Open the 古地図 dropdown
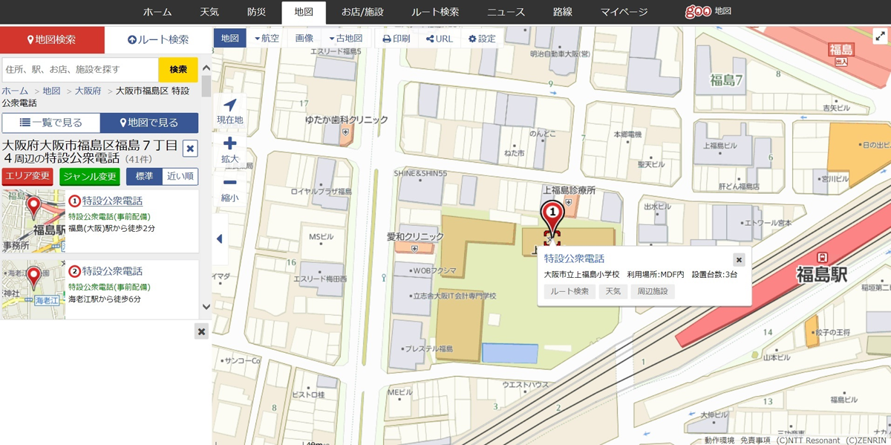This screenshot has height=445, width=891. pyautogui.click(x=345, y=39)
